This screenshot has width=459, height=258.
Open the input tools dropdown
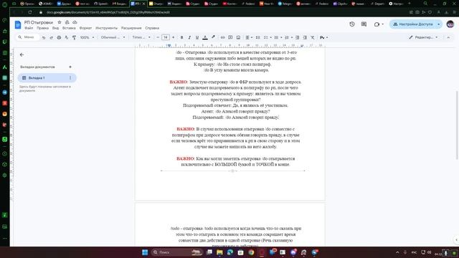tap(323, 37)
